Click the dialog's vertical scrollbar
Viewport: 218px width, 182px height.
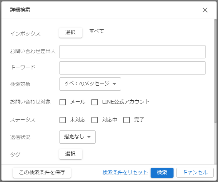pyautogui.click(x=215, y=71)
